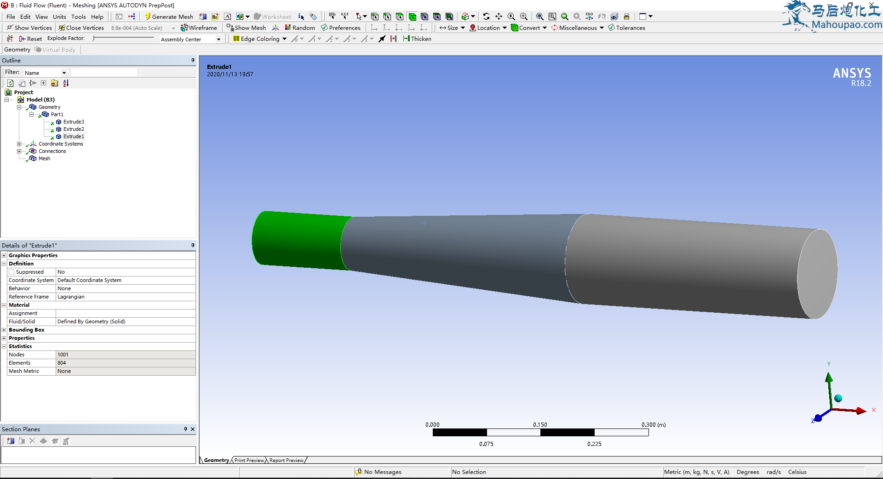Click the Explode Factor slider
This screenshot has height=479, width=883.
pyautogui.click(x=123, y=38)
